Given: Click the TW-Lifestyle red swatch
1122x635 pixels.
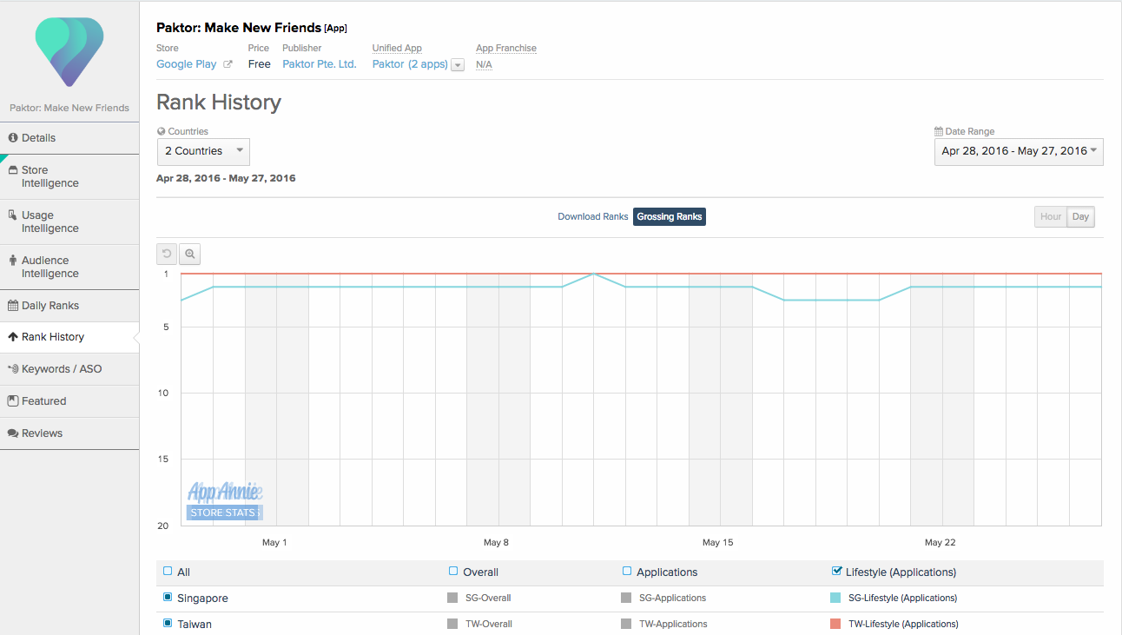Looking at the screenshot, I should click(835, 625).
